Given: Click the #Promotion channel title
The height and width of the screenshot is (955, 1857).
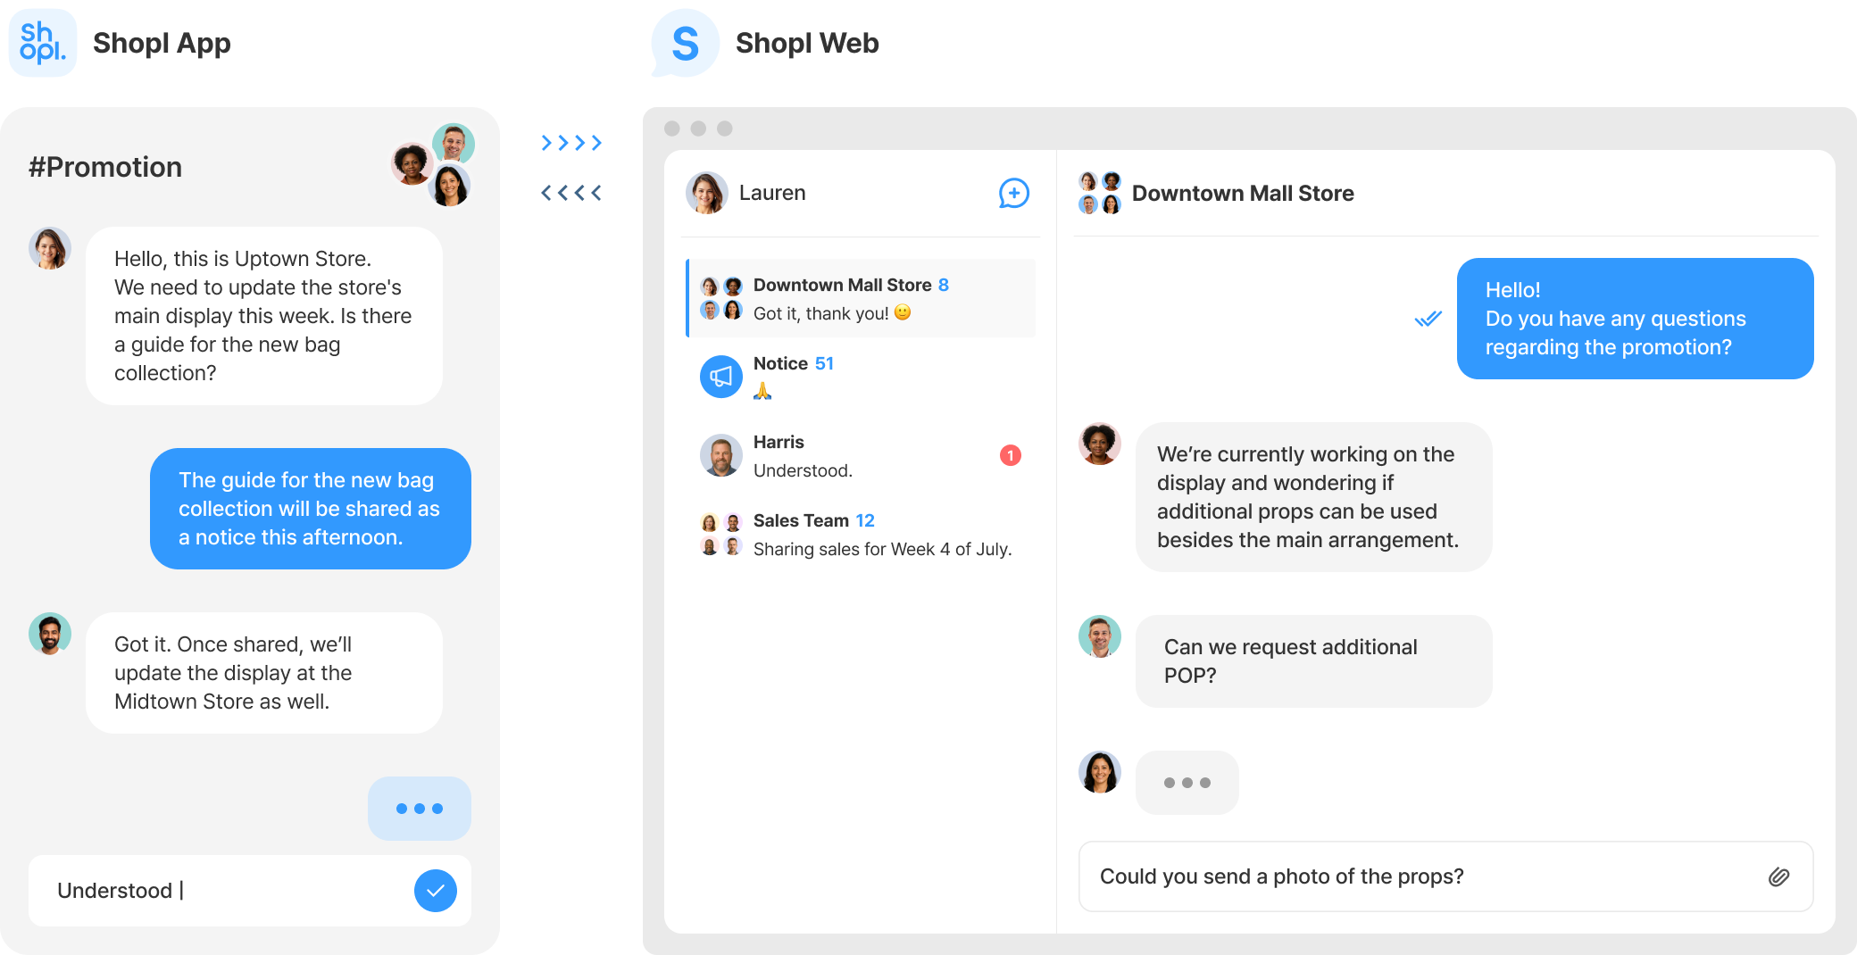Looking at the screenshot, I should (x=105, y=167).
